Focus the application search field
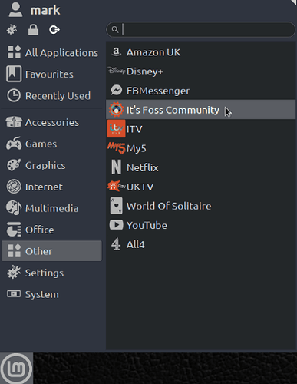Image resolution: width=297 pixels, height=384 pixels. coord(201,29)
